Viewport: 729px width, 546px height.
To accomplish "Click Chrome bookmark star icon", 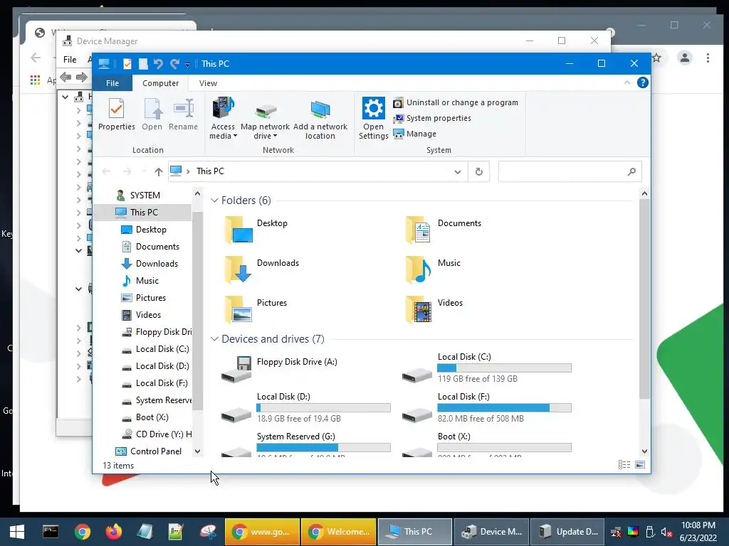I will click(x=656, y=58).
